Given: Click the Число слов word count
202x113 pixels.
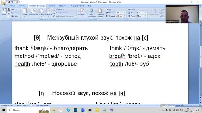Looking at the screenshot, I should click(22, 105).
